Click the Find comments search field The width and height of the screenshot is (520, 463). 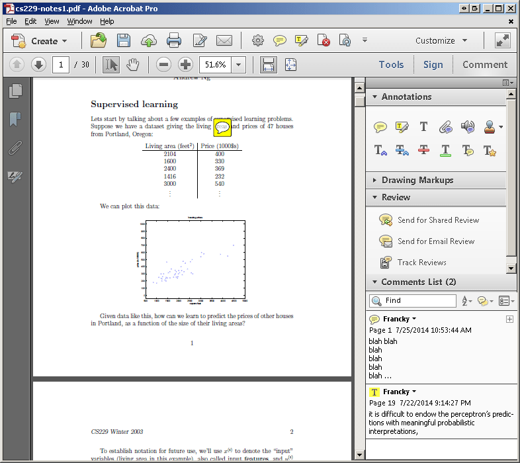pos(413,300)
